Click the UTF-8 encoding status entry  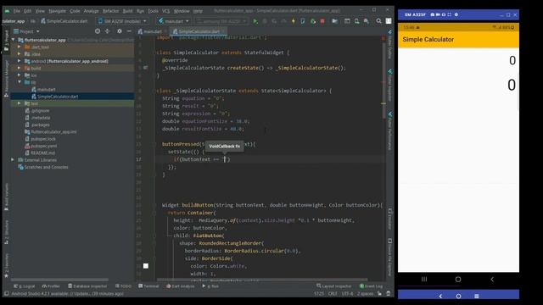click(347, 294)
